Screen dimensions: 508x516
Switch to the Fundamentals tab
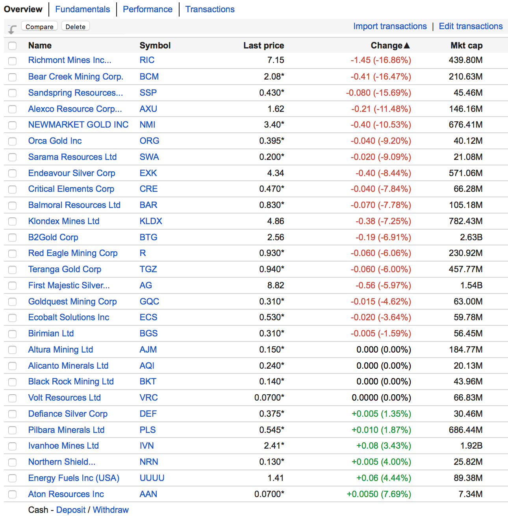coord(82,9)
